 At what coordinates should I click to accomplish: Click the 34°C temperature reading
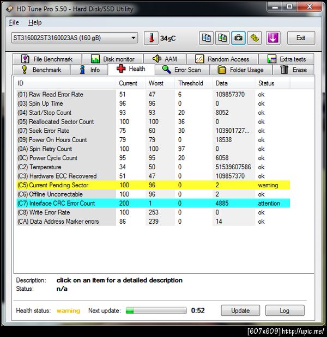coord(168,38)
